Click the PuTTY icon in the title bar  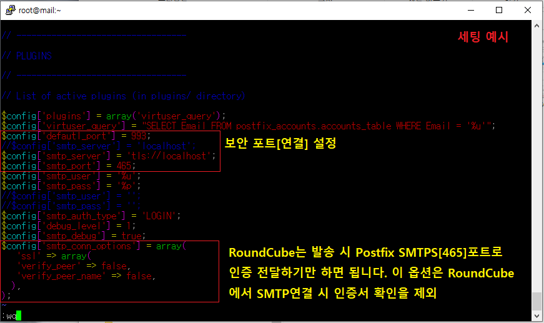coord(11,10)
